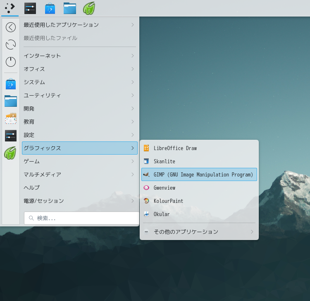Viewport: 310px width, 301px height.
Task: Click the power off icon in sidebar
Action: pyautogui.click(x=11, y=62)
